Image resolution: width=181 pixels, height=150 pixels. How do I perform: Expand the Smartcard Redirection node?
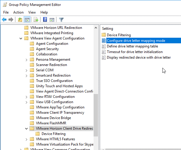click(x=27, y=76)
